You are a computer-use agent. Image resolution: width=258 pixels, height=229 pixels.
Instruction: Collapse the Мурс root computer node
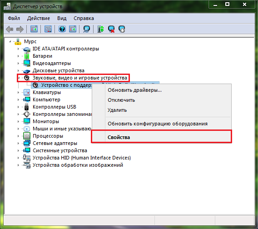(x=10, y=41)
